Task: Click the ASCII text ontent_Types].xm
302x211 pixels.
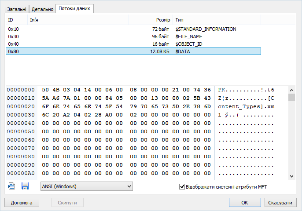Action: pyautogui.click(x=246, y=106)
